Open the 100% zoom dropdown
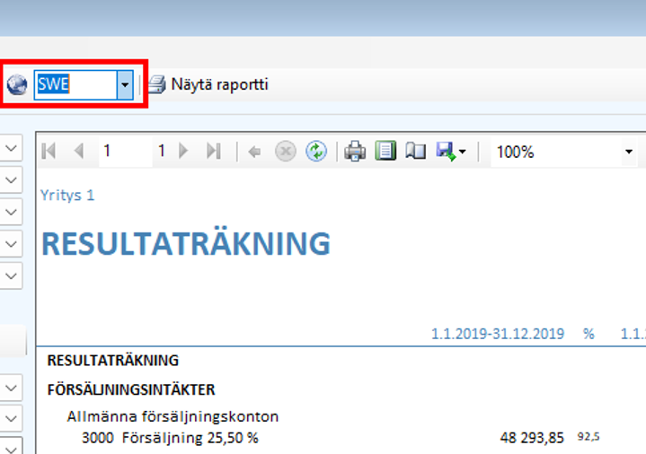The height and width of the screenshot is (454, 646). pos(629,152)
